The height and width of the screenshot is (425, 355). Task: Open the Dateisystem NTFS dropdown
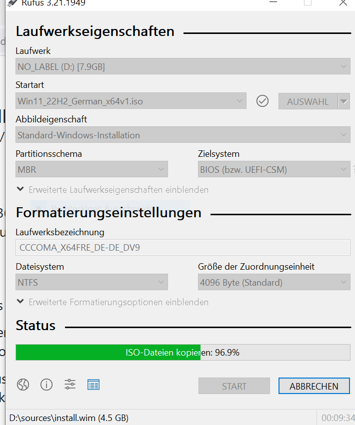(91, 282)
